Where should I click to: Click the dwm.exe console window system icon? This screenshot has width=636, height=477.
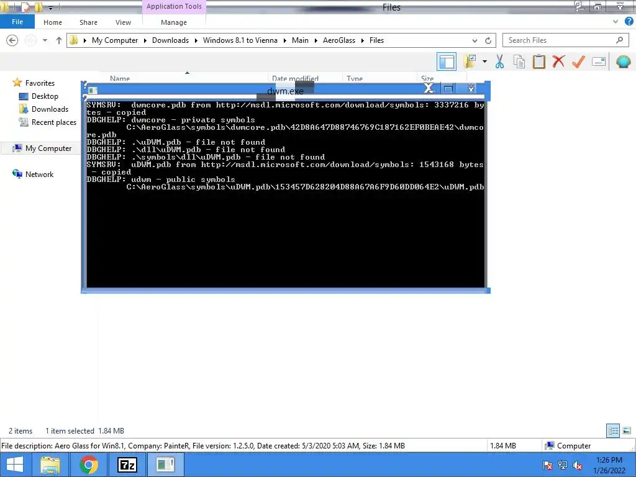(93, 90)
